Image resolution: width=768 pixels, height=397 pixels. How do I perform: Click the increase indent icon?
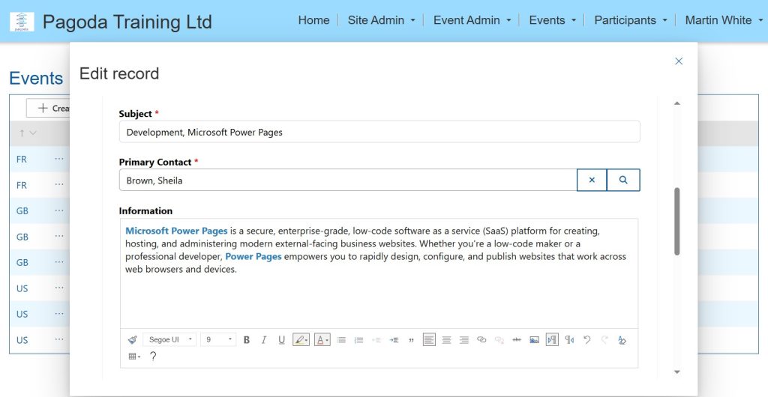pyautogui.click(x=394, y=340)
